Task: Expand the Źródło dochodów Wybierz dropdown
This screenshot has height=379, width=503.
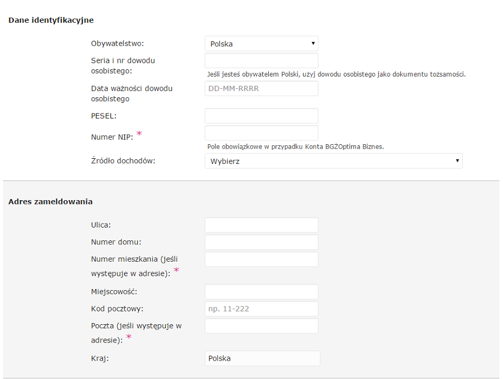Action: coord(334,161)
